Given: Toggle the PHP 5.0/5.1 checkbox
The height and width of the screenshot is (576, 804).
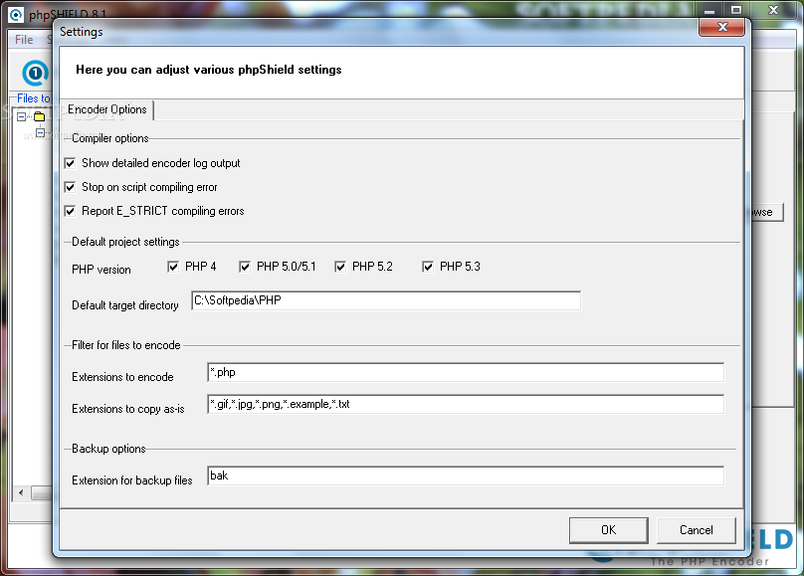Looking at the screenshot, I should 245,267.
